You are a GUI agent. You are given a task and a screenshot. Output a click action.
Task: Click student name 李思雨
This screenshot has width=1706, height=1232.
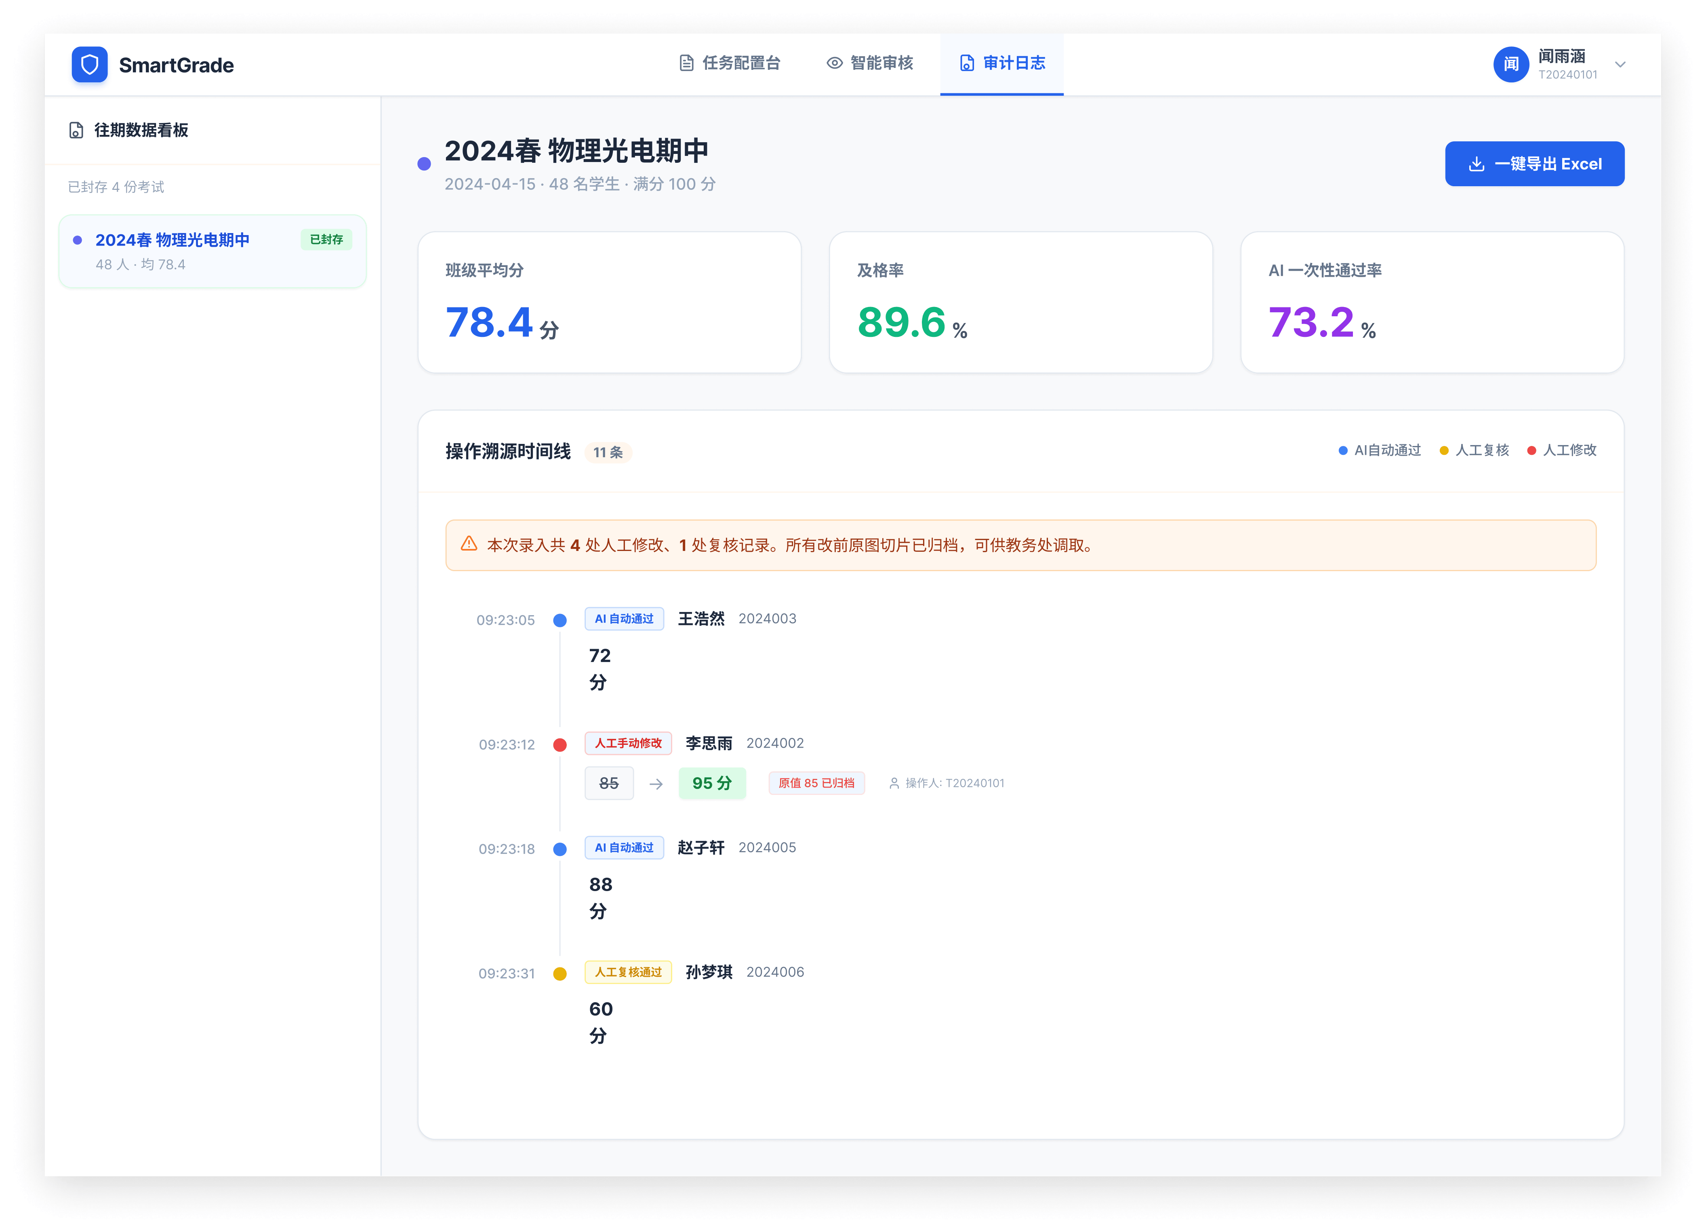pos(709,743)
